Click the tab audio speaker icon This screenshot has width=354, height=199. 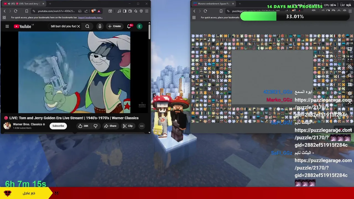point(9,4)
